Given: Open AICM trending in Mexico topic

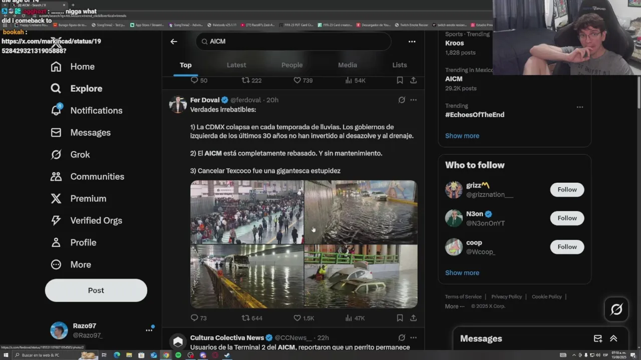Looking at the screenshot, I should click(454, 79).
